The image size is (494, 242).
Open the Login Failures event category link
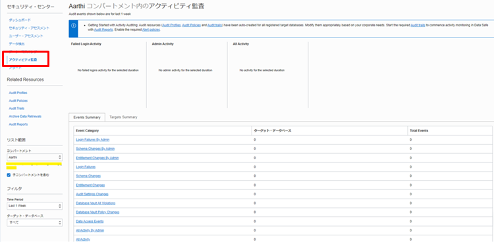click(x=86, y=167)
